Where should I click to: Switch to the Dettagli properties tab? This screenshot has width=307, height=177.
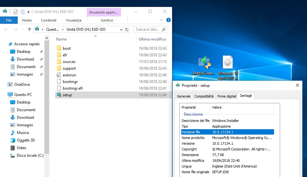coord(246,96)
